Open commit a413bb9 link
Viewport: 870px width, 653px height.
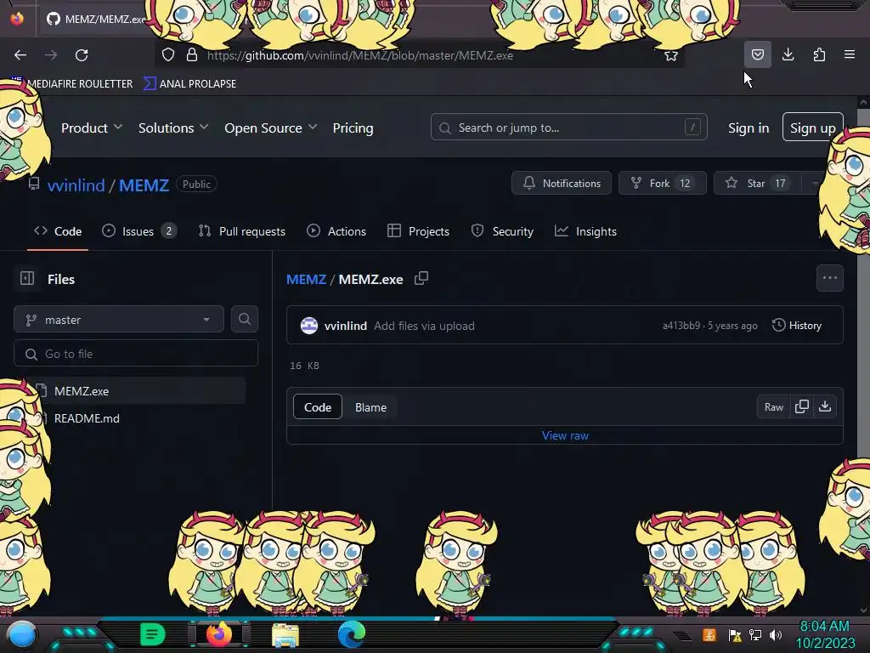(681, 326)
